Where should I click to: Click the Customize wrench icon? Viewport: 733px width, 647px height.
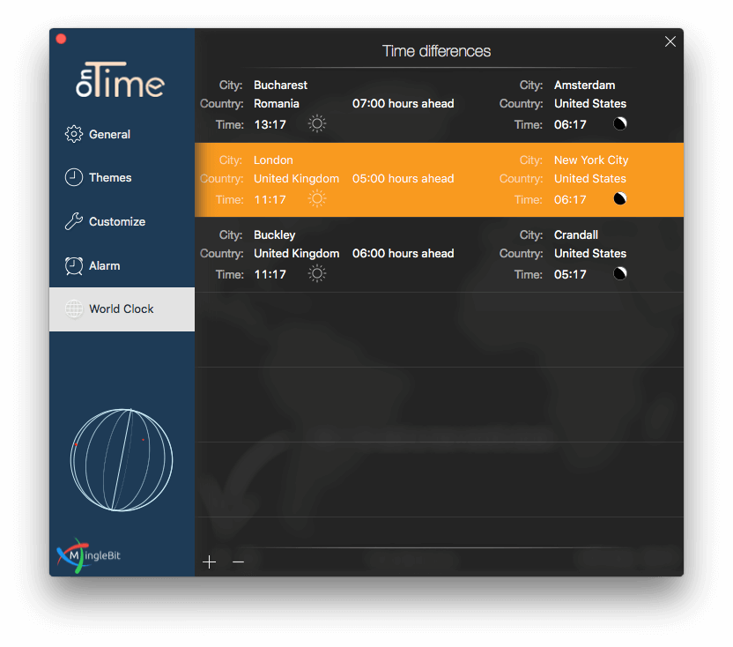[73, 221]
